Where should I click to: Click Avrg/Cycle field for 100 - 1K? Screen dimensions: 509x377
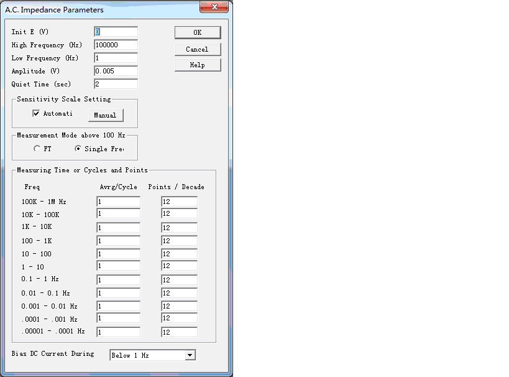pos(119,241)
